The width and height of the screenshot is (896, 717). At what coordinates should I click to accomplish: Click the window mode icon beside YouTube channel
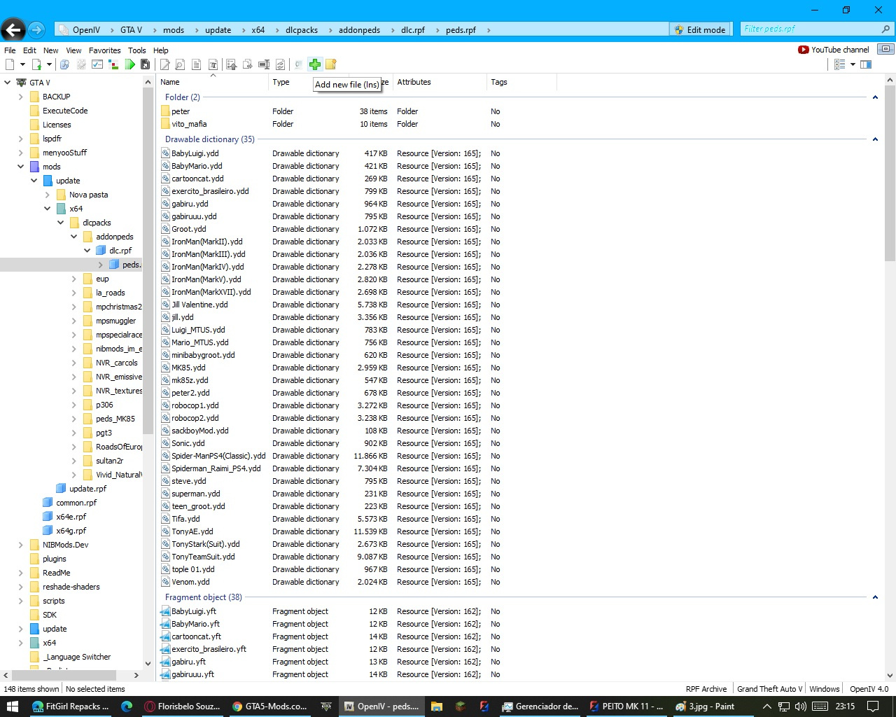[x=885, y=49]
